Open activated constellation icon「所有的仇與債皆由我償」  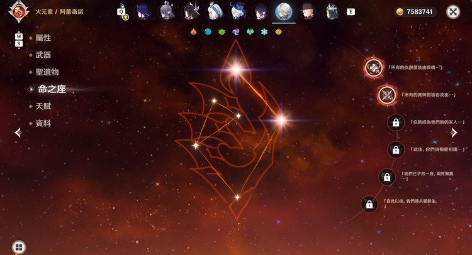[374, 68]
